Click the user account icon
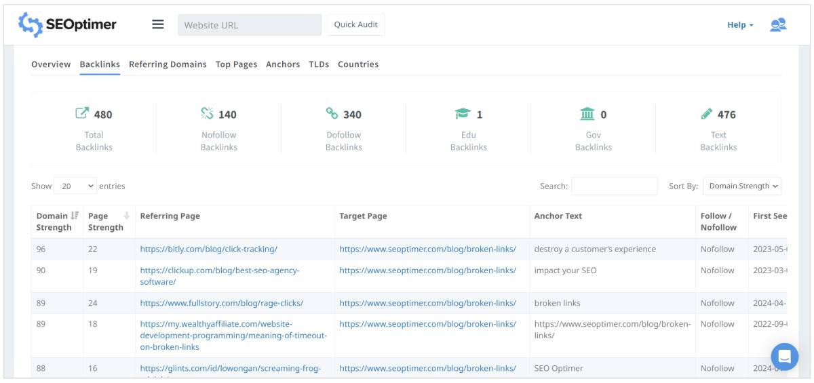814x383 pixels. coord(777,25)
